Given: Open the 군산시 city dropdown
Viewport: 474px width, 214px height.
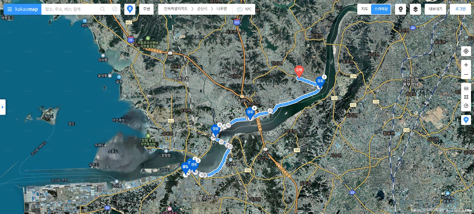Looking at the screenshot, I should [x=202, y=9].
